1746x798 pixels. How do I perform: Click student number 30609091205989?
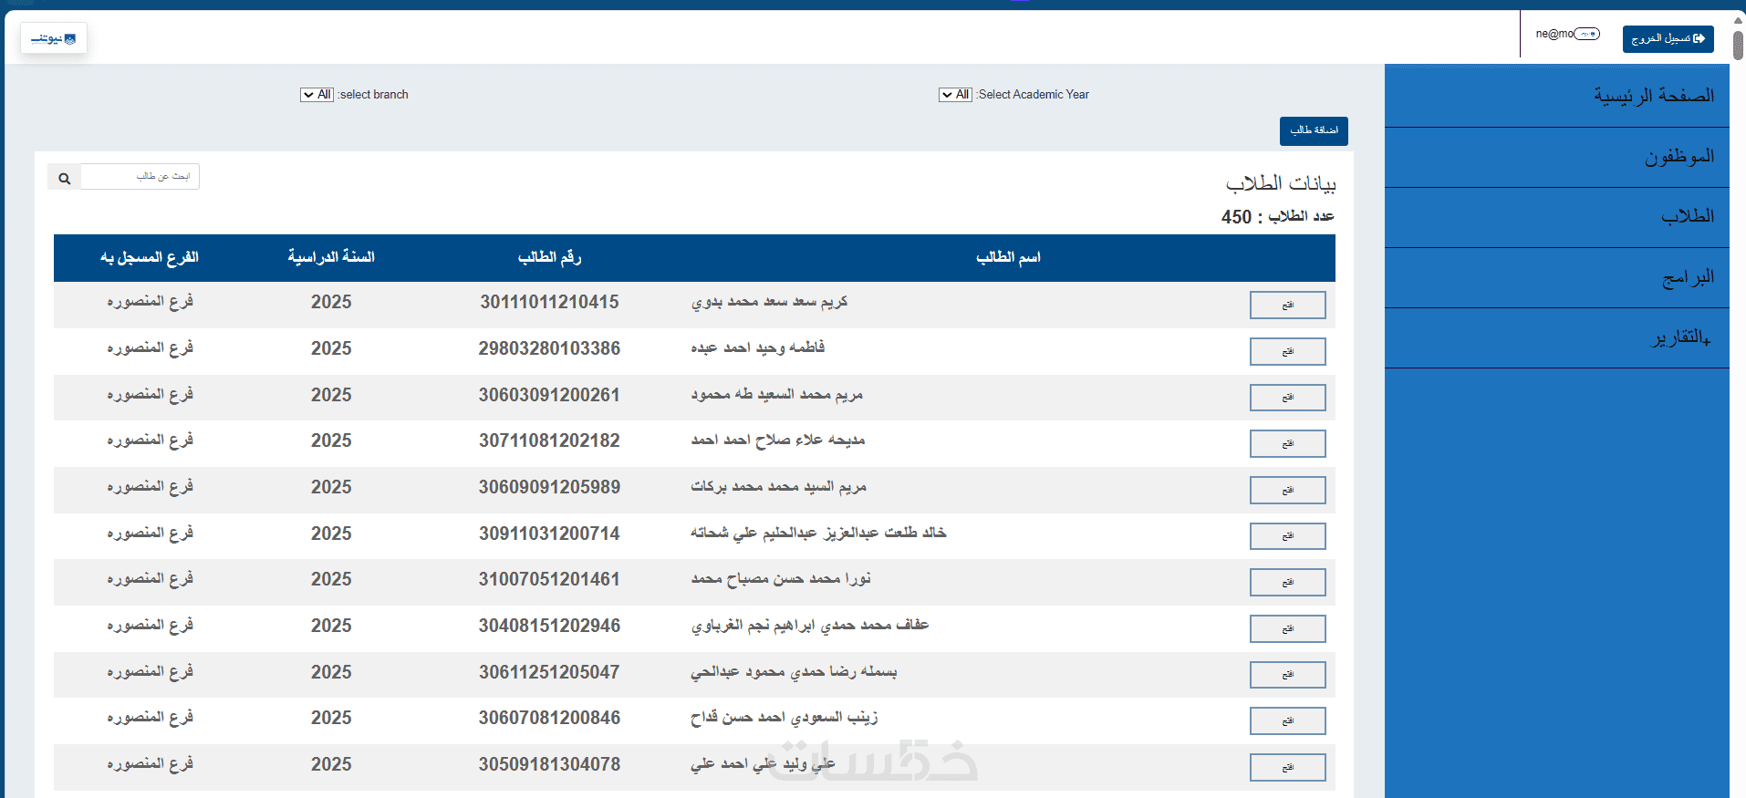(549, 487)
